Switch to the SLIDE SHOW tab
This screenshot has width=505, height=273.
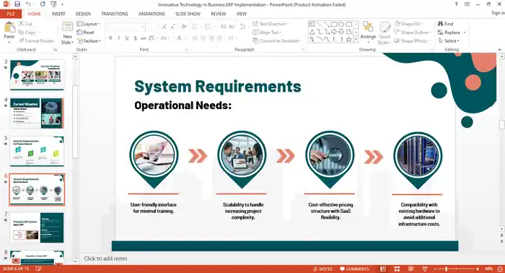click(x=188, y=14)
